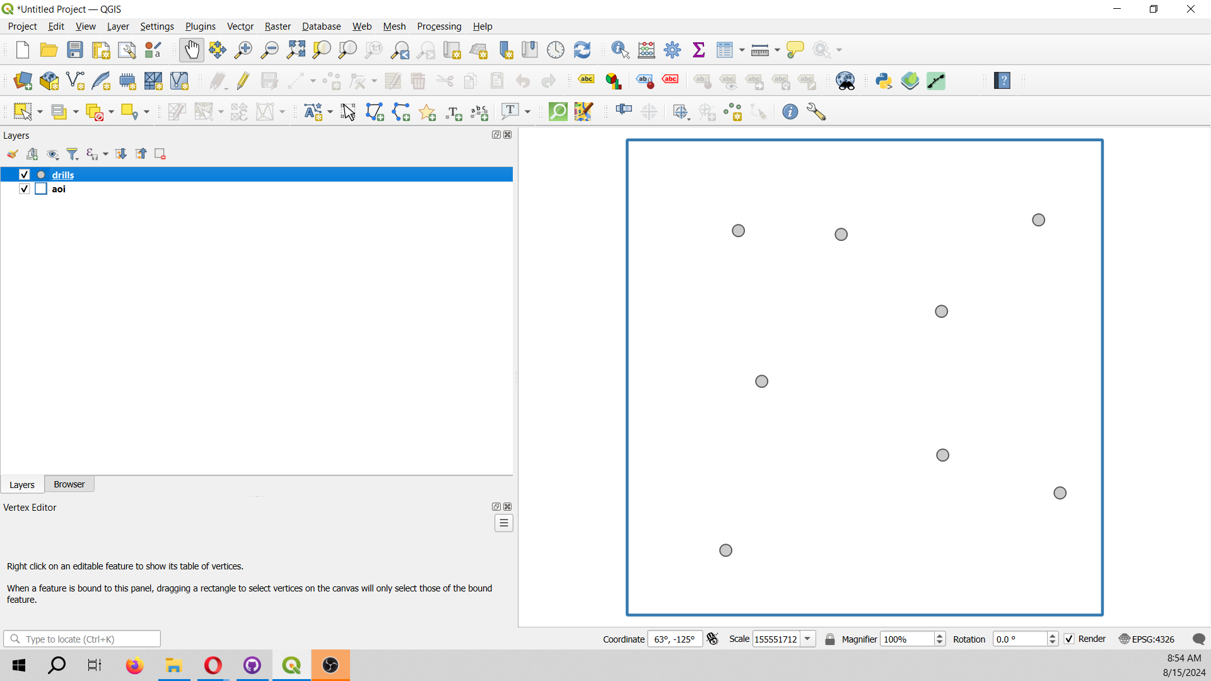Switch to the Browser tab

tap(69, 484)
